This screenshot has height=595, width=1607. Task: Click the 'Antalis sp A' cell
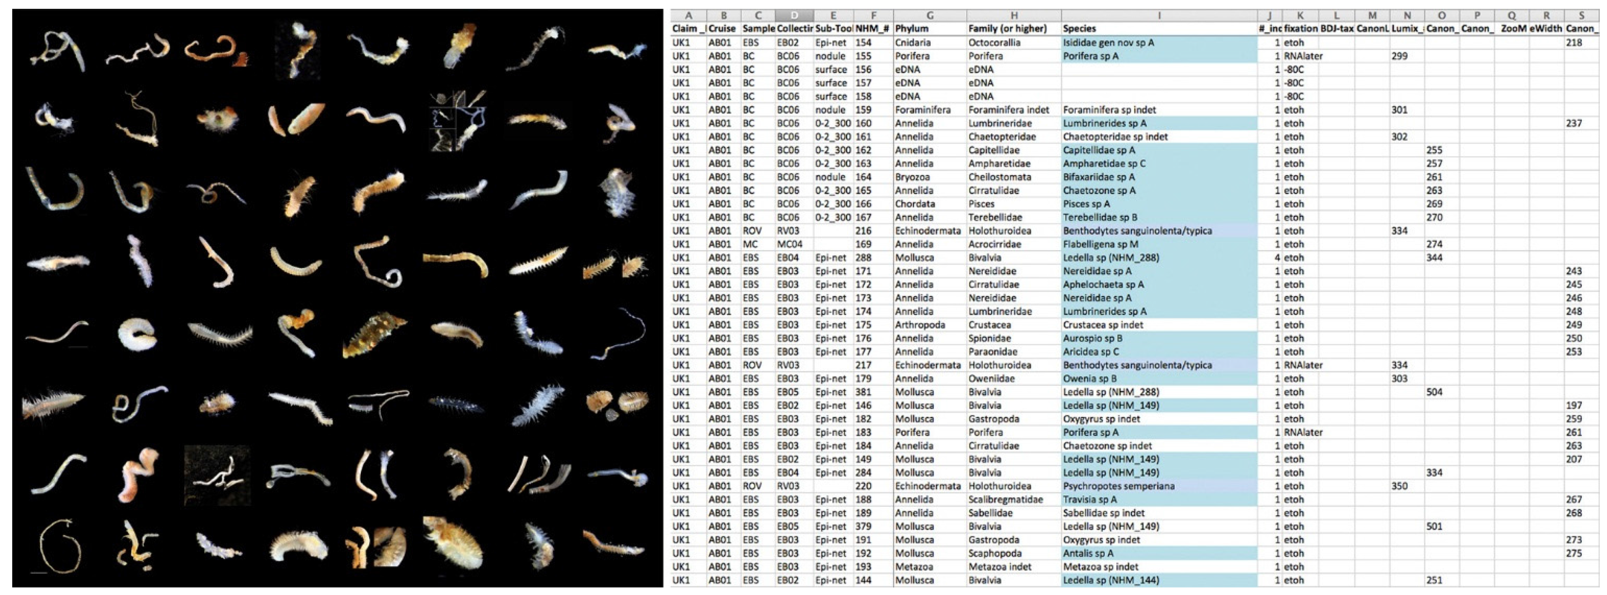tap(1088, 554)
